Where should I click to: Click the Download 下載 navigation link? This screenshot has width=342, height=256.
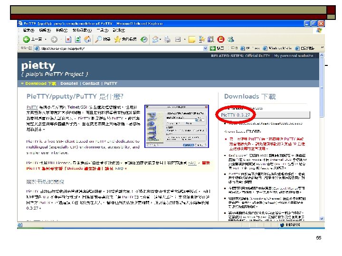coord(40,83)
